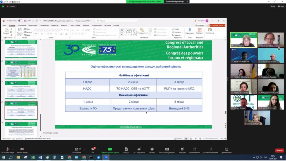Image resolution: width=286 pixels, height=161 pixels.
Task: Switch to the Малювання ribbon tab
Action: tap(33, 25)
